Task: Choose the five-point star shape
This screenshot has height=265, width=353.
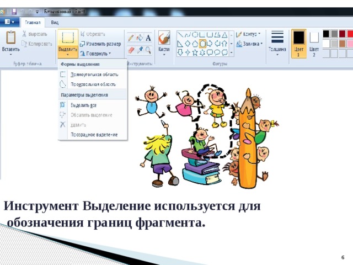Action: (x=195, y=52)
